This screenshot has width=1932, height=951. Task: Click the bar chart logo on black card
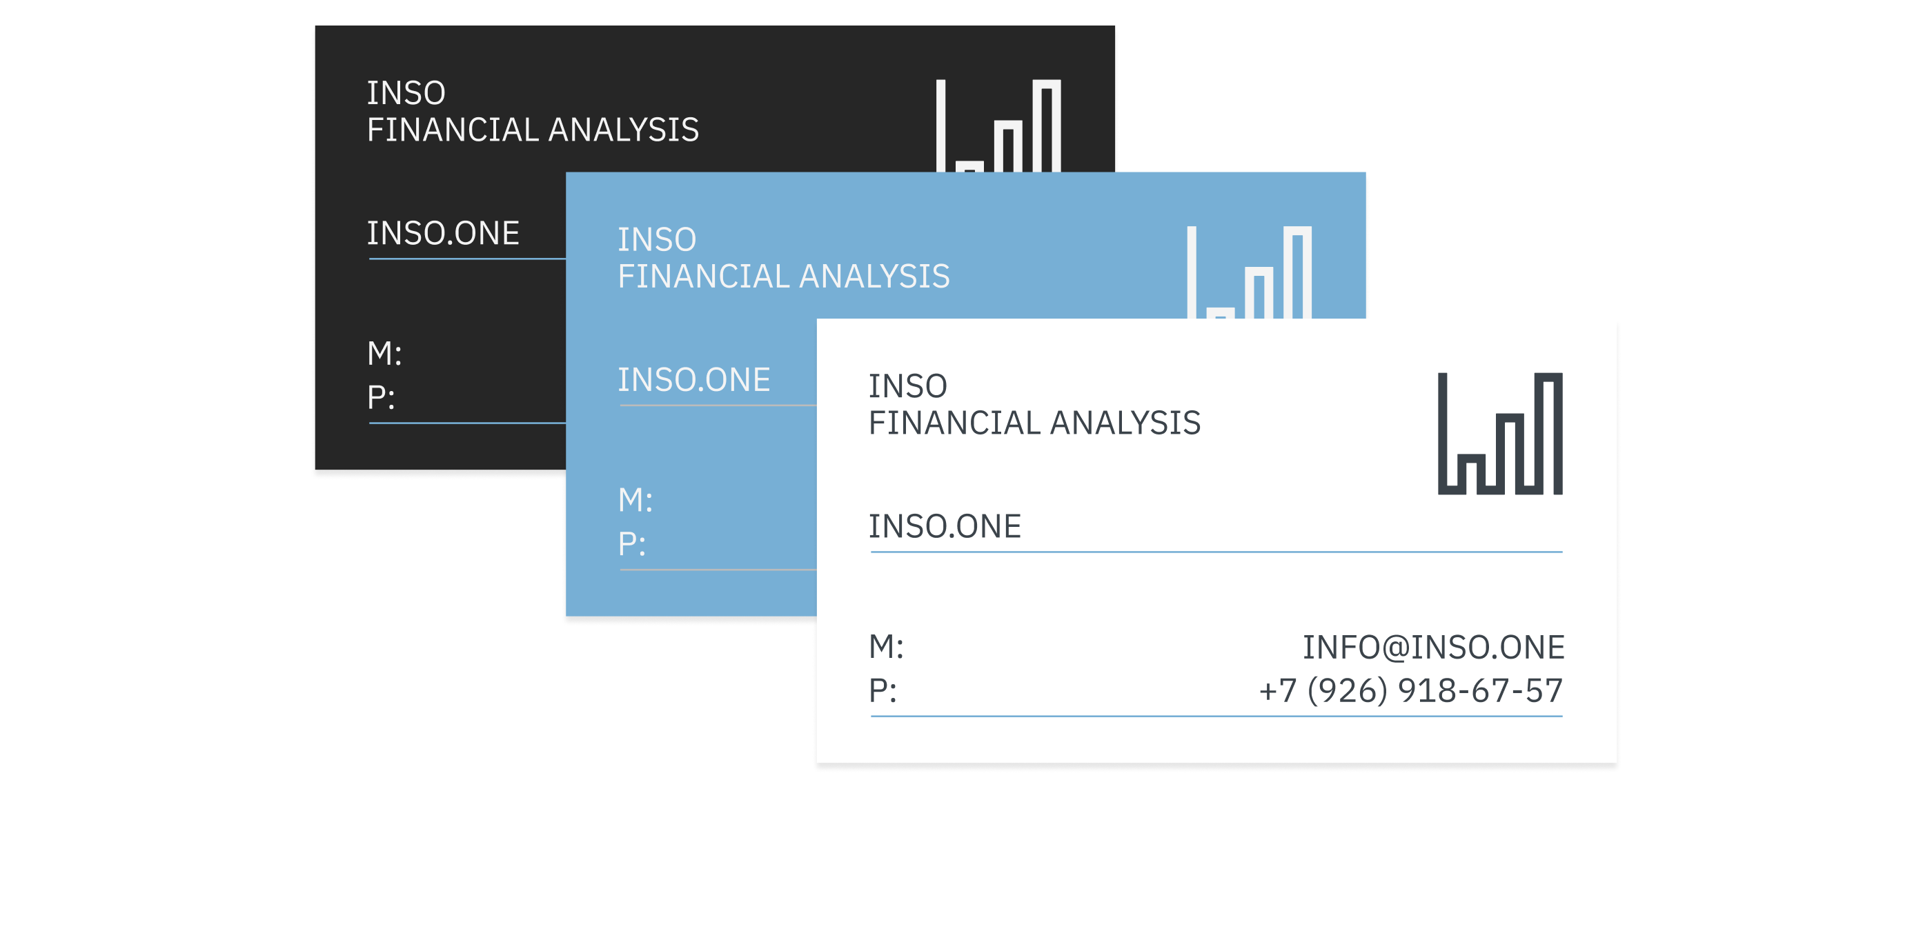pos(998,126)
